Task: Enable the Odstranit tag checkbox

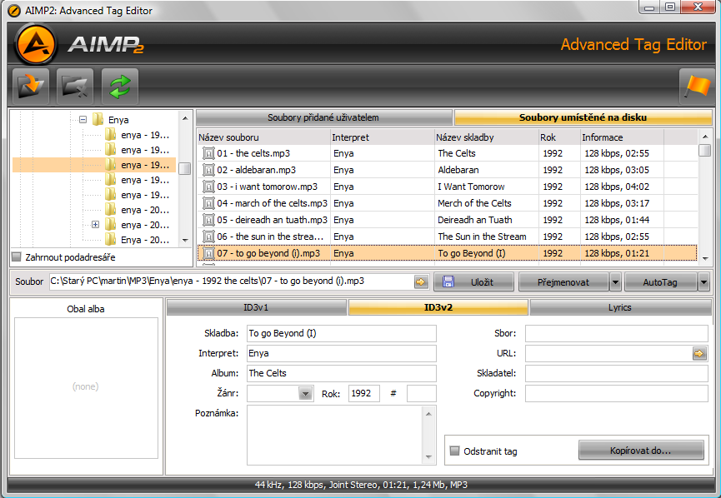Action: point(455,451)
